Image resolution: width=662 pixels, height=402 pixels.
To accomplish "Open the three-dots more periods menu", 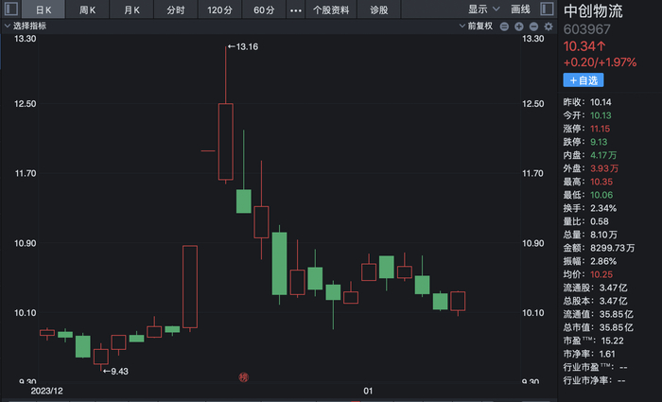I will click(295, 9).
